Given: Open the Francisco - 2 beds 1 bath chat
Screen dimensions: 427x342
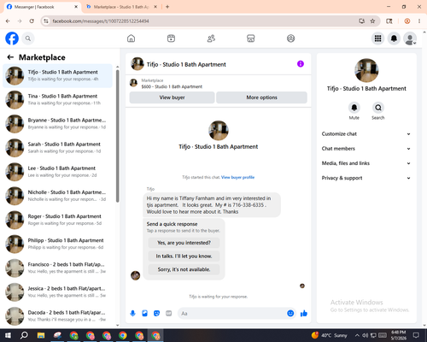Looking at the screenshot, I should pyautogui.click(x=57, y=268).
